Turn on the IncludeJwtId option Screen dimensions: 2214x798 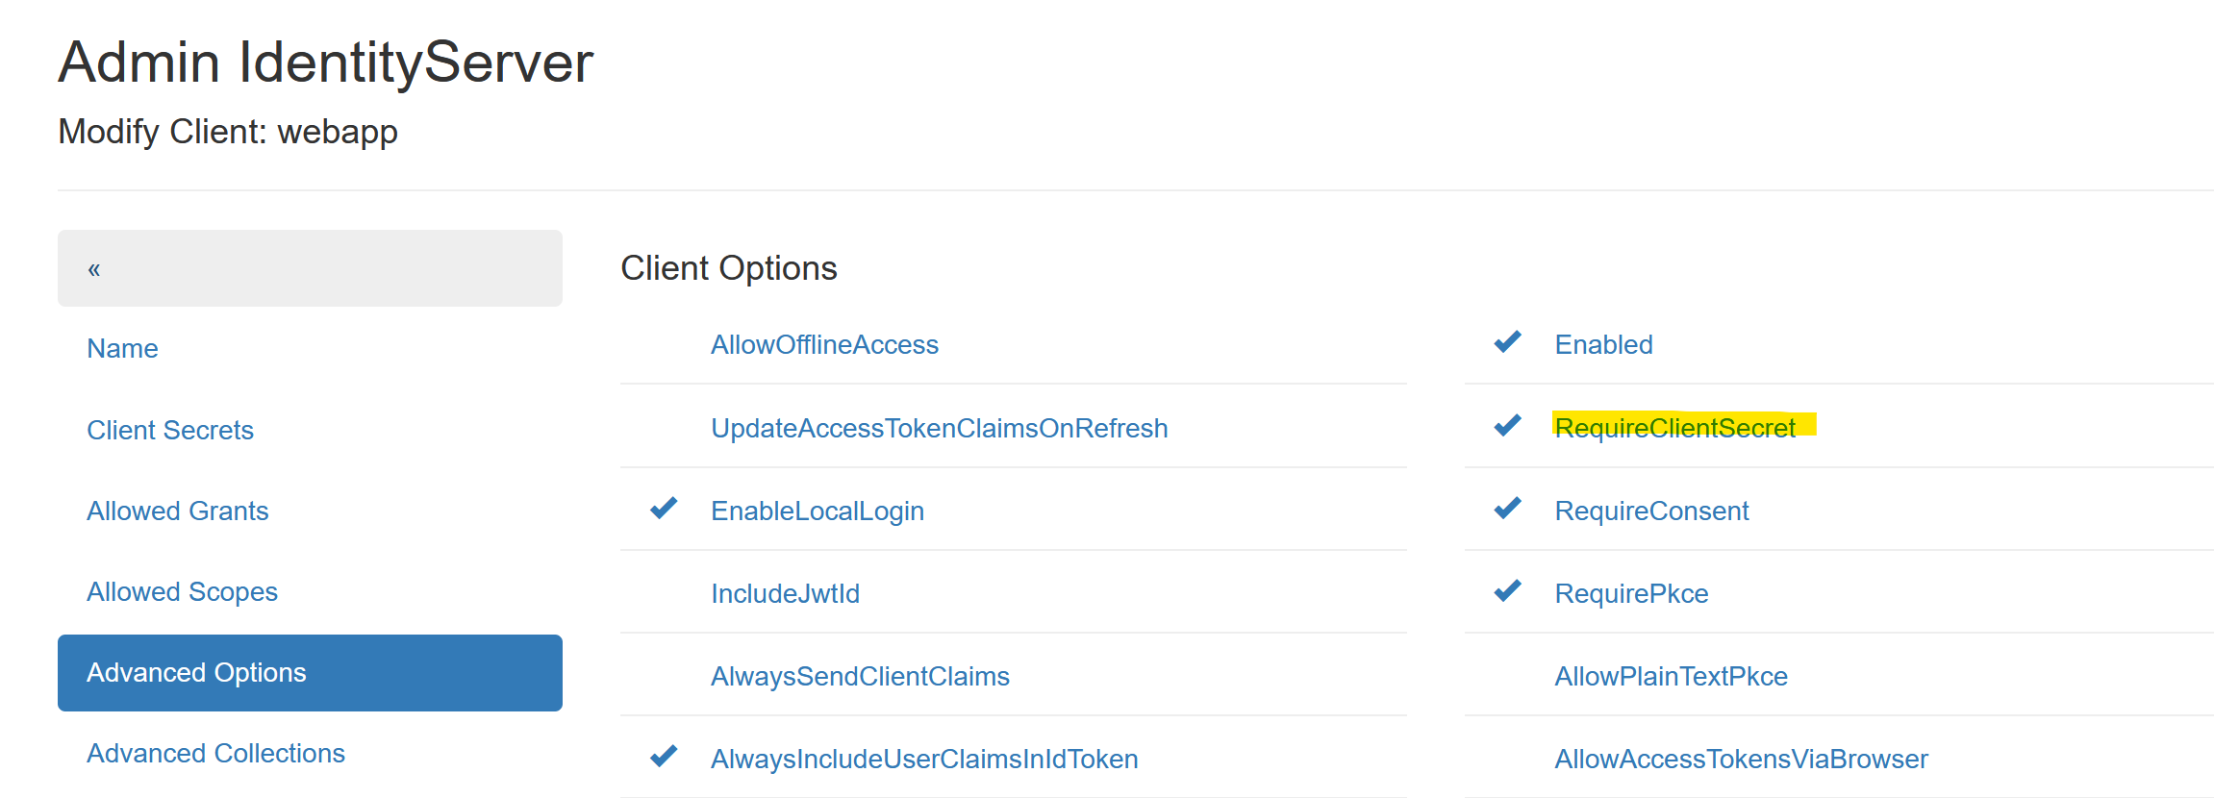pyautogui.click(x=785, y=594)
